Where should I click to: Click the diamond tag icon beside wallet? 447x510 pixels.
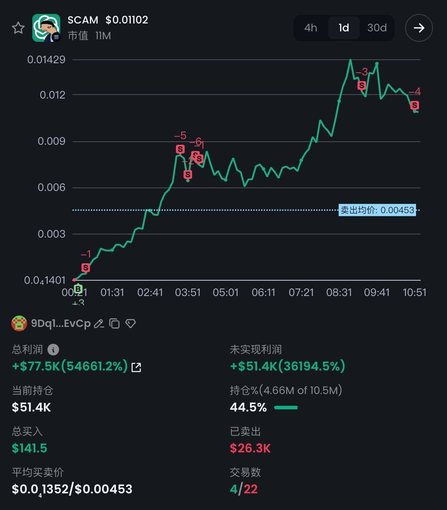tap(131, 323)
